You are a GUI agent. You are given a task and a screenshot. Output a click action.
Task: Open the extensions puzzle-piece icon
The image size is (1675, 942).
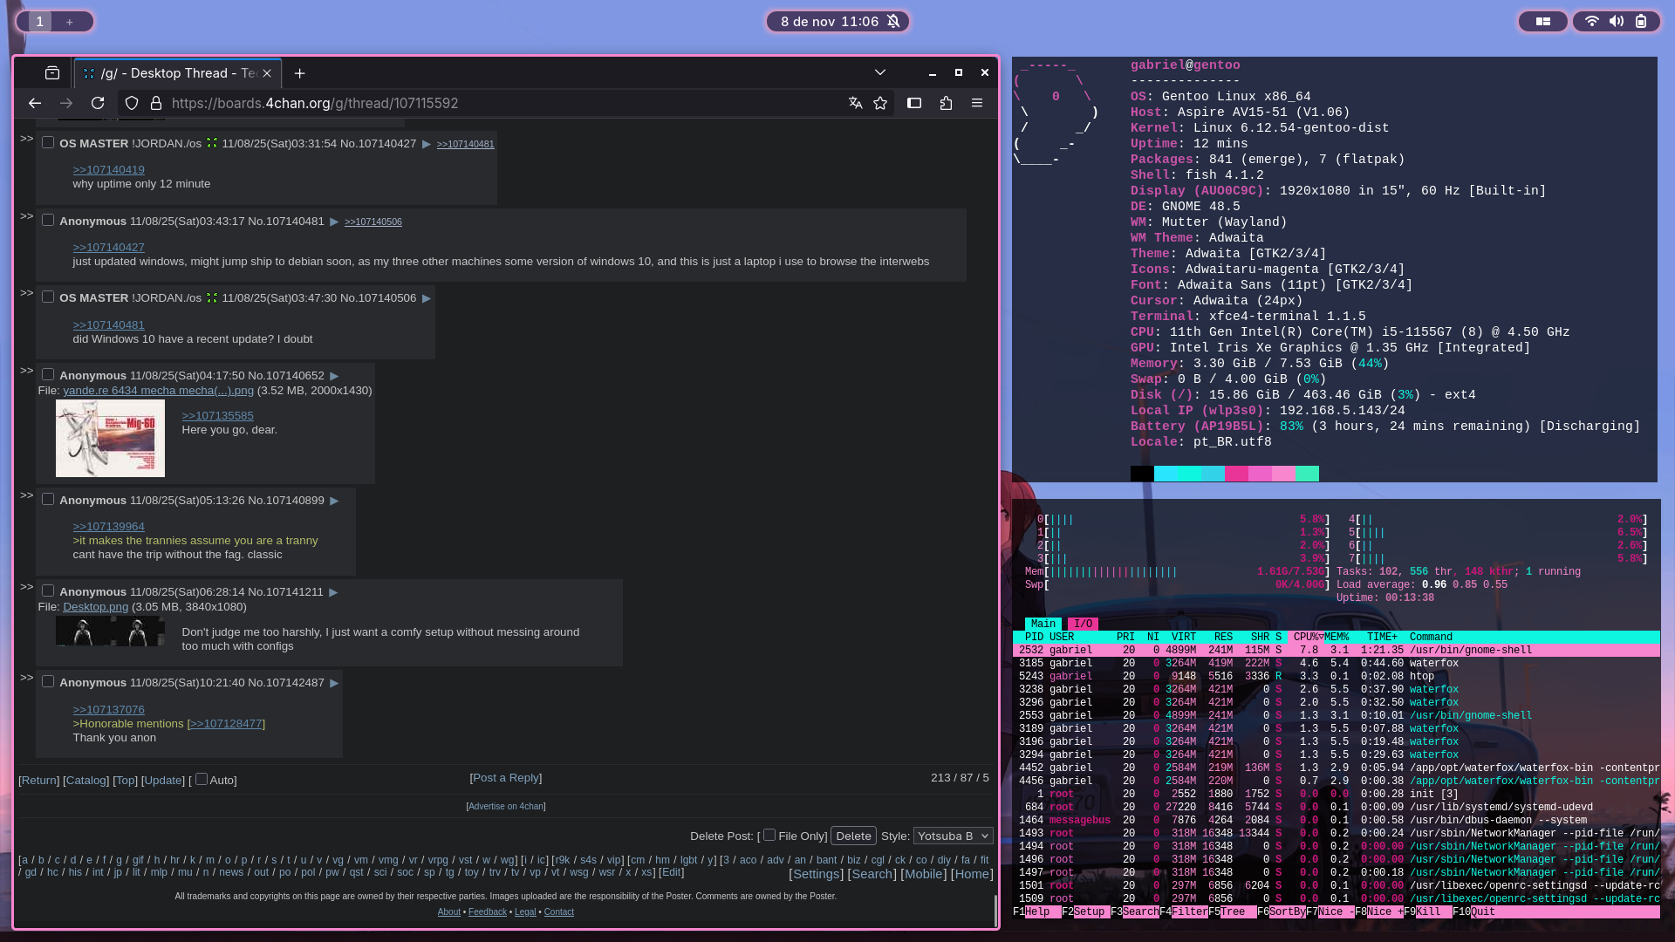point(946,103)
